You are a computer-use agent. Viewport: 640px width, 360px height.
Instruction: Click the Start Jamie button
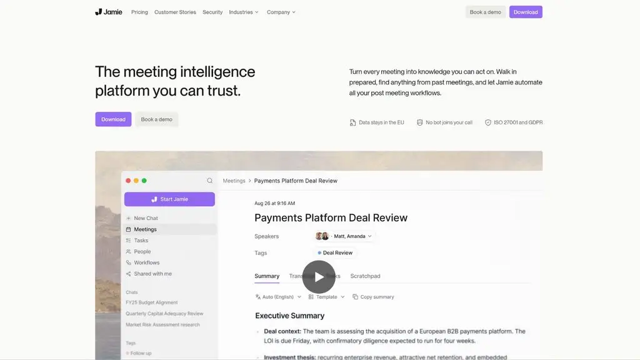(x=169, y=199)
